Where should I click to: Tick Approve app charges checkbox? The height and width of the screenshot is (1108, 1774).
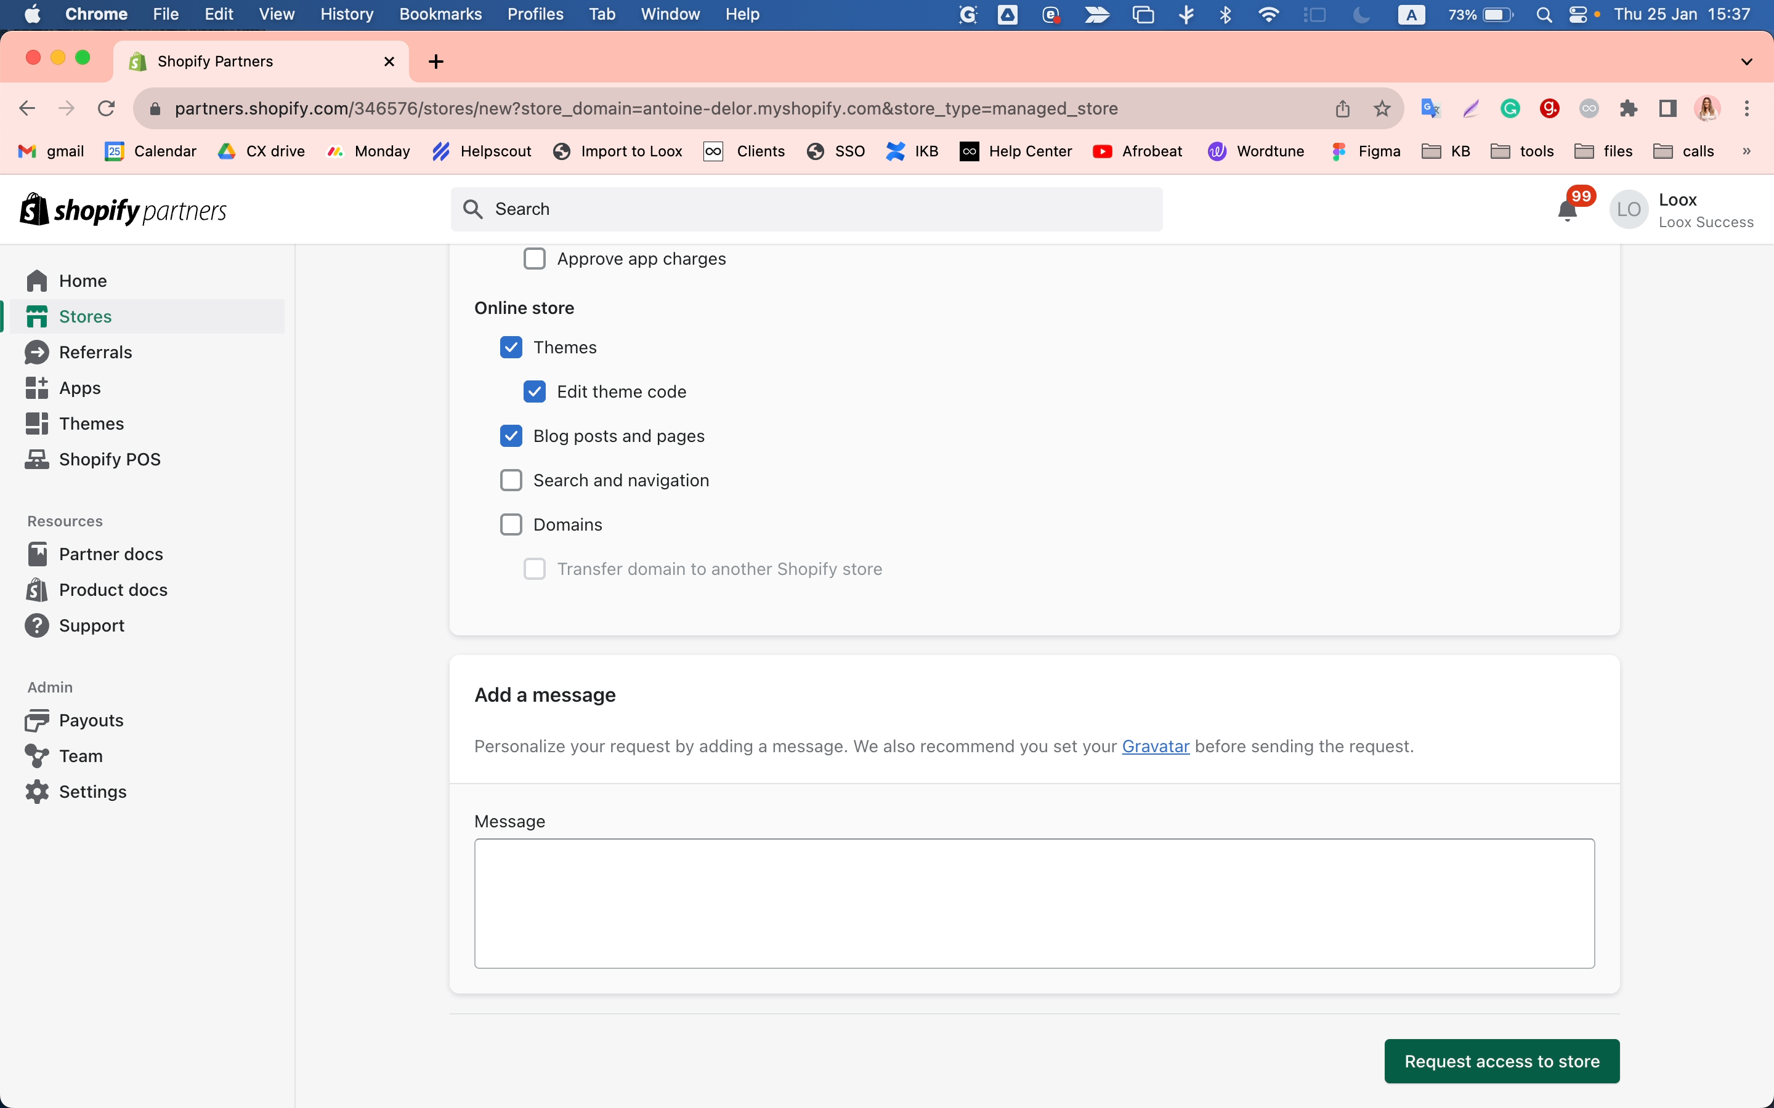pos(535,259)
